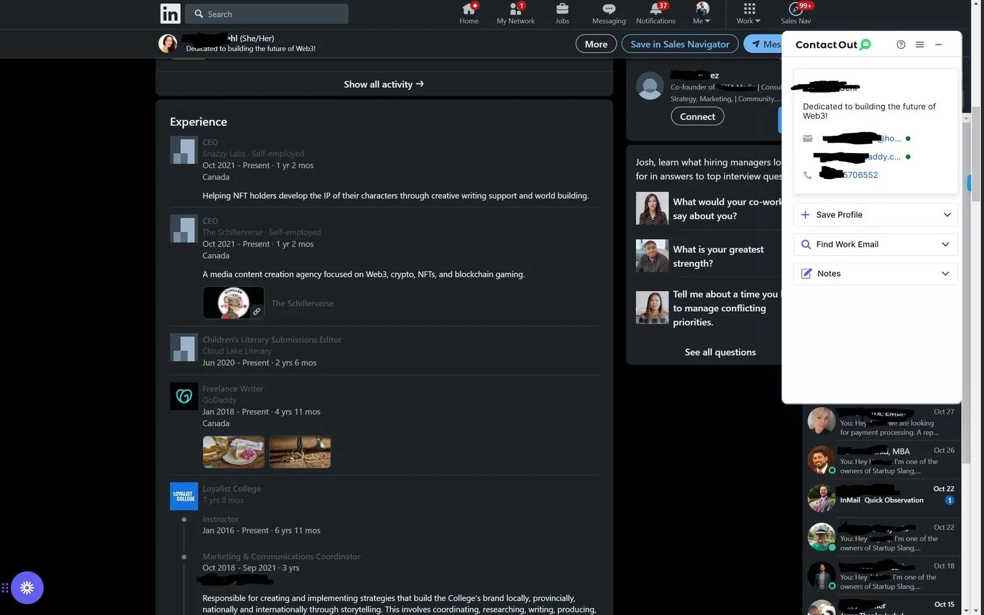Open the ContactOut hamburger menu

pyautogui.click(x=919, y=44)
